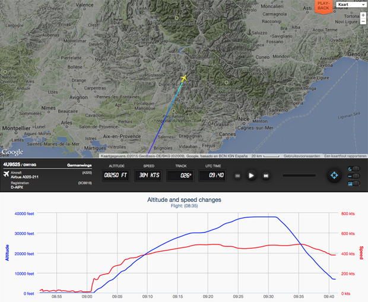Click the (3C6618) hex code
Image resolution: width=368 pixels, height=302 pixels.
tap(85, 183)
